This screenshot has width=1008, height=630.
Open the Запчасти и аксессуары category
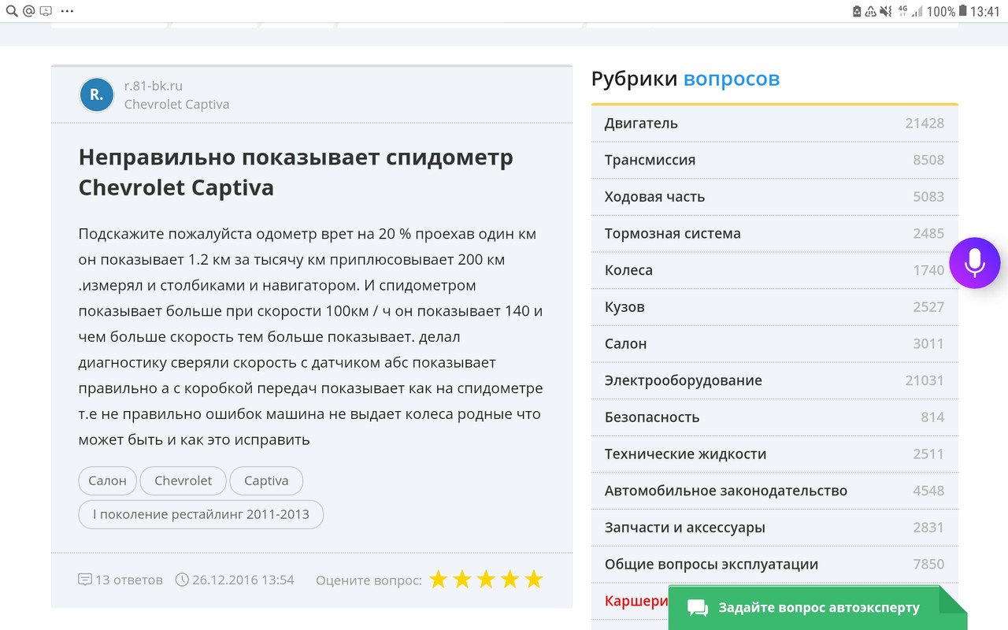pyautogui.click(x=775, y=528)
